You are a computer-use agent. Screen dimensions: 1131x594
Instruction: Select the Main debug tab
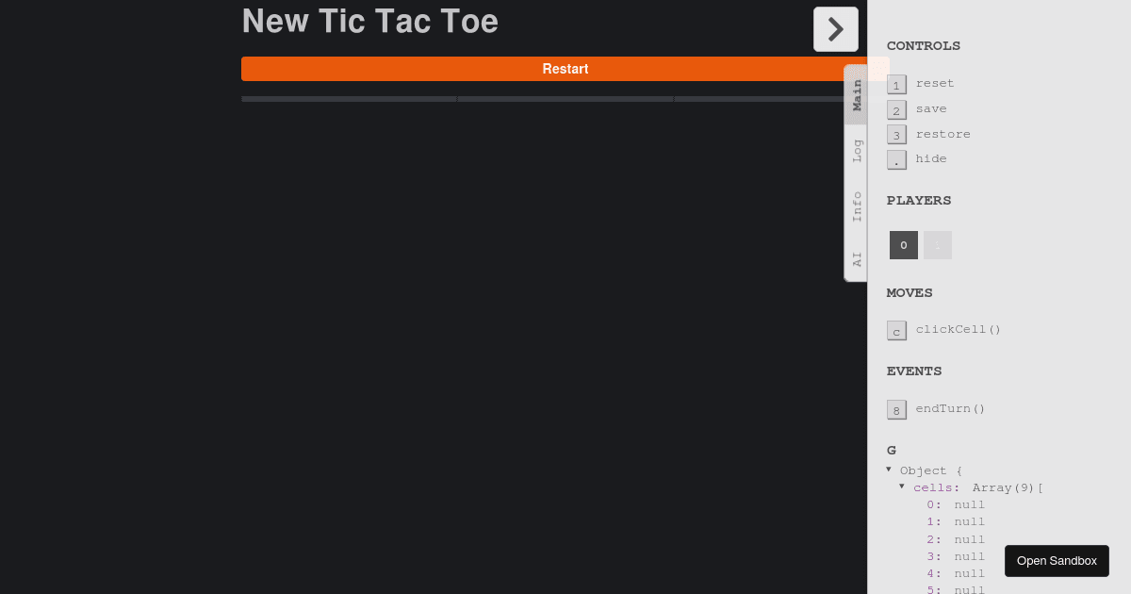pyautogui.click(x=857, y=95)
